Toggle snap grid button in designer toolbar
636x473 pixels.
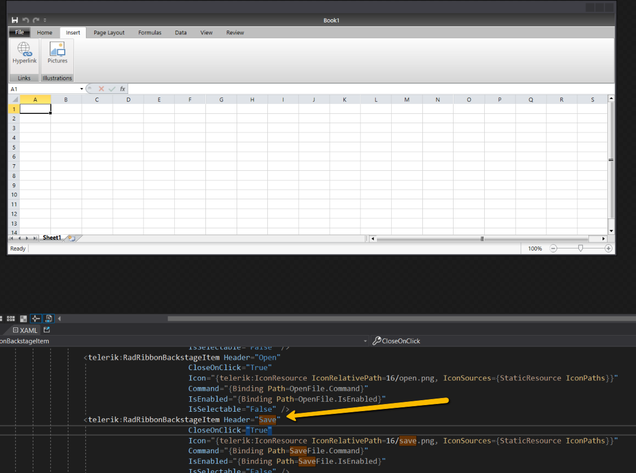click(x=10, y=319)
